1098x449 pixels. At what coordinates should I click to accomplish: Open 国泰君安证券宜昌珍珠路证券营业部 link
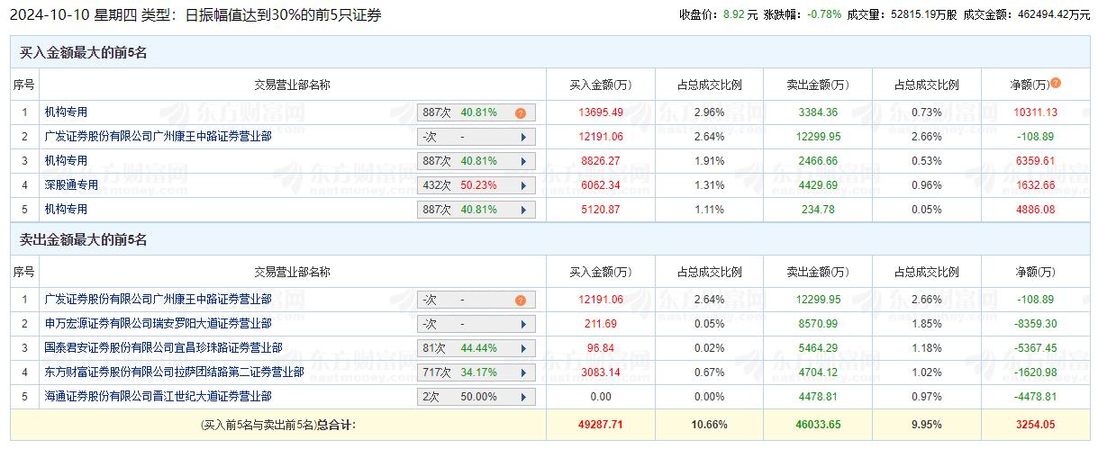(163, 347)
